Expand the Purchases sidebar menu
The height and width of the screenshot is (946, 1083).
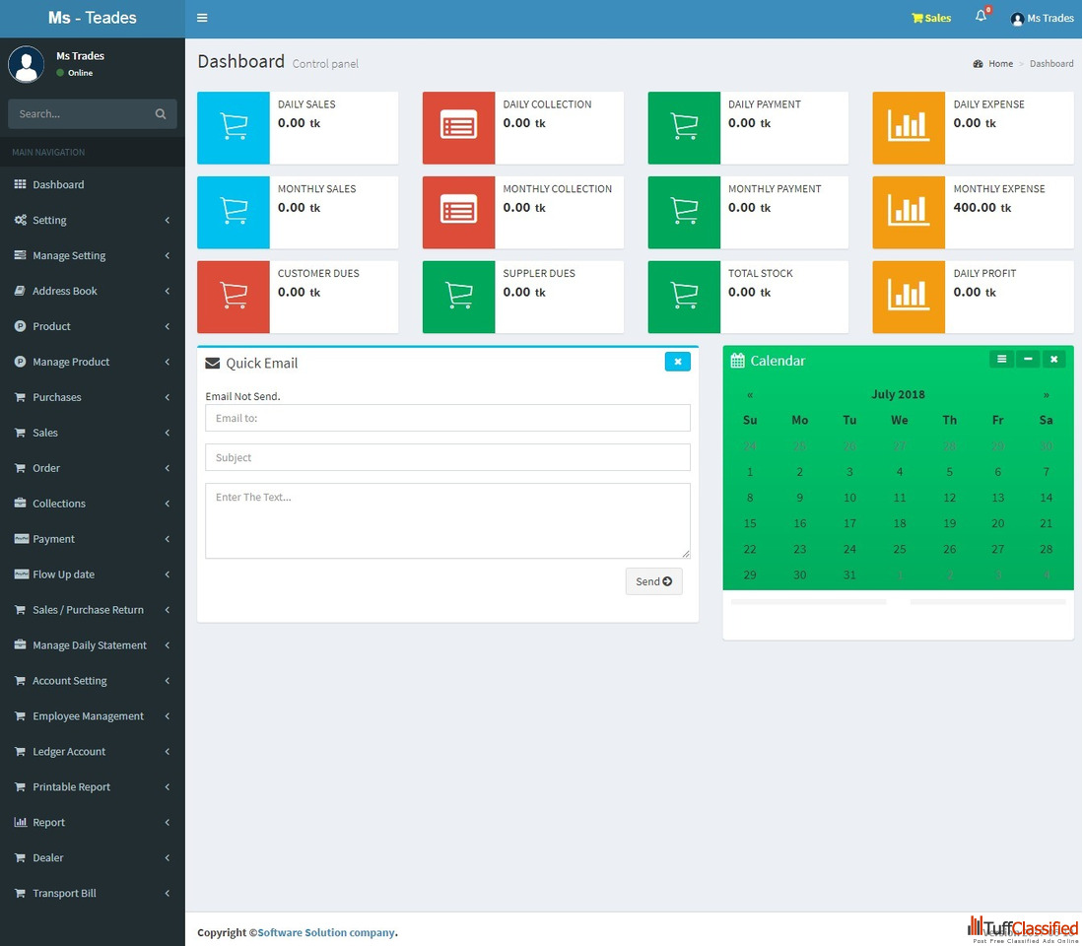click(57, 397)
